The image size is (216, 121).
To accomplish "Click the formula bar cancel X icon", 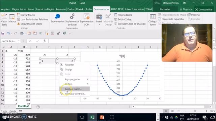I will 30,41.
